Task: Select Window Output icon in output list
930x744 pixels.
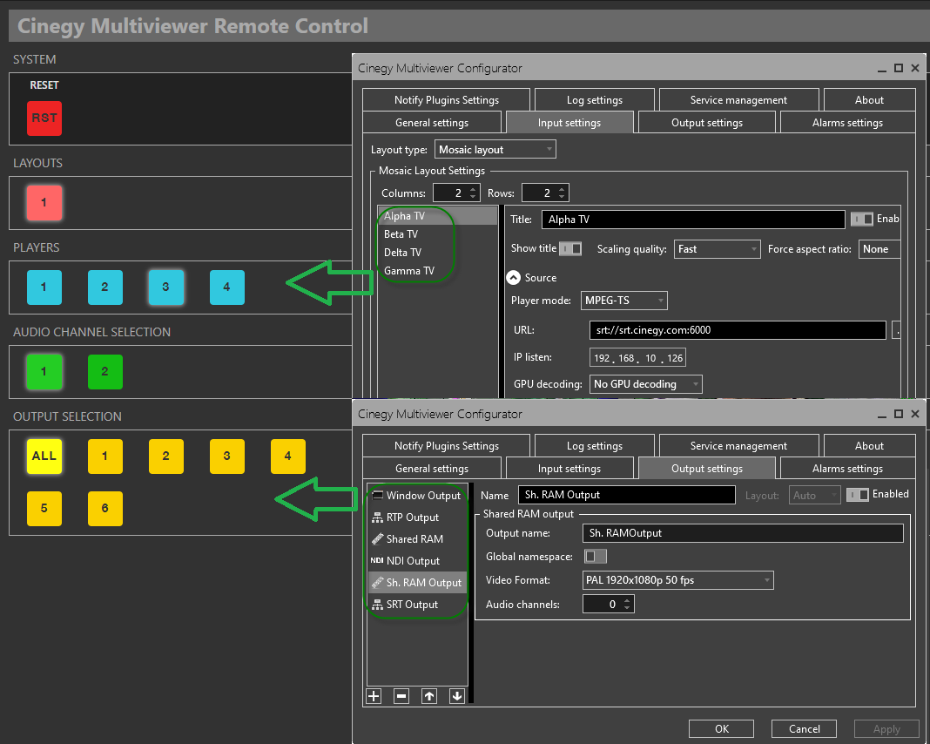Action: click(x=377, y=496)
